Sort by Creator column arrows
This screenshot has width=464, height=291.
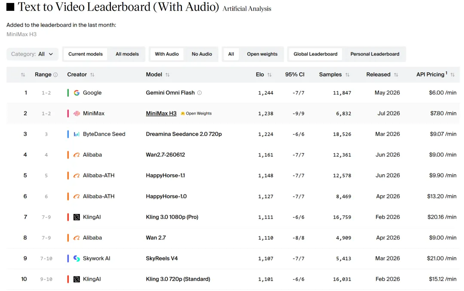tap(92, 75)
